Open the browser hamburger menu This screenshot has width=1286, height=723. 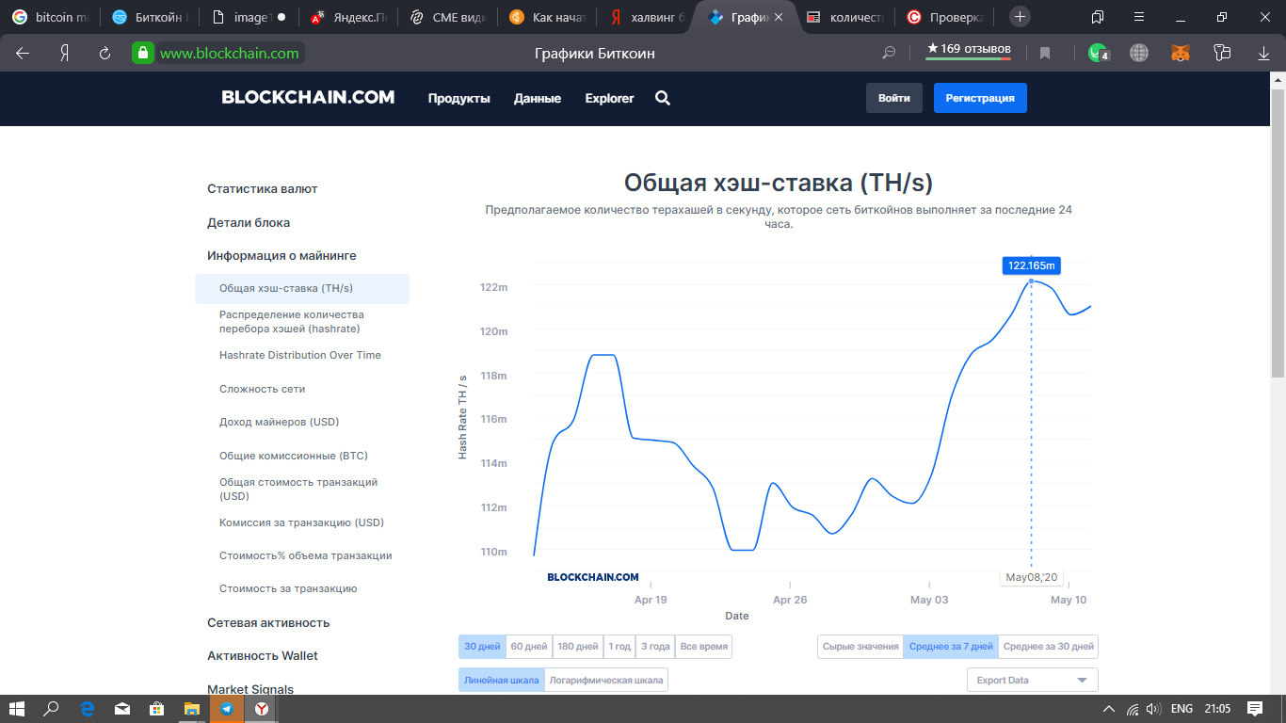click(1139, 17)
